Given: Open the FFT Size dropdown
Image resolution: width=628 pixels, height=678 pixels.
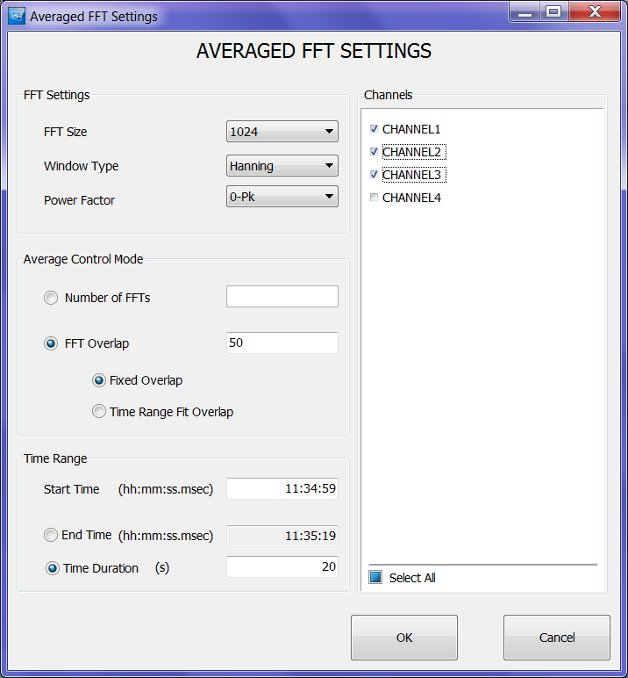Looking at the screenshot, I should pyautogui.click(x=282, y=132).
